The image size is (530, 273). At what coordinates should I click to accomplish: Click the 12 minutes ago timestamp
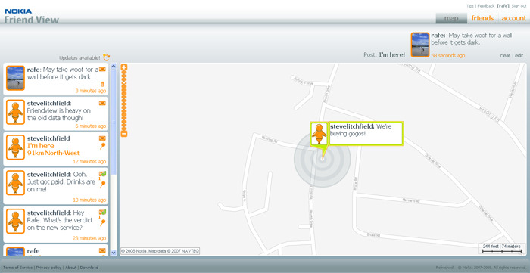click(89, 161)
